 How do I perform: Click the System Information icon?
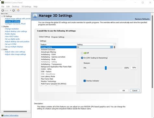click(2, 115)
